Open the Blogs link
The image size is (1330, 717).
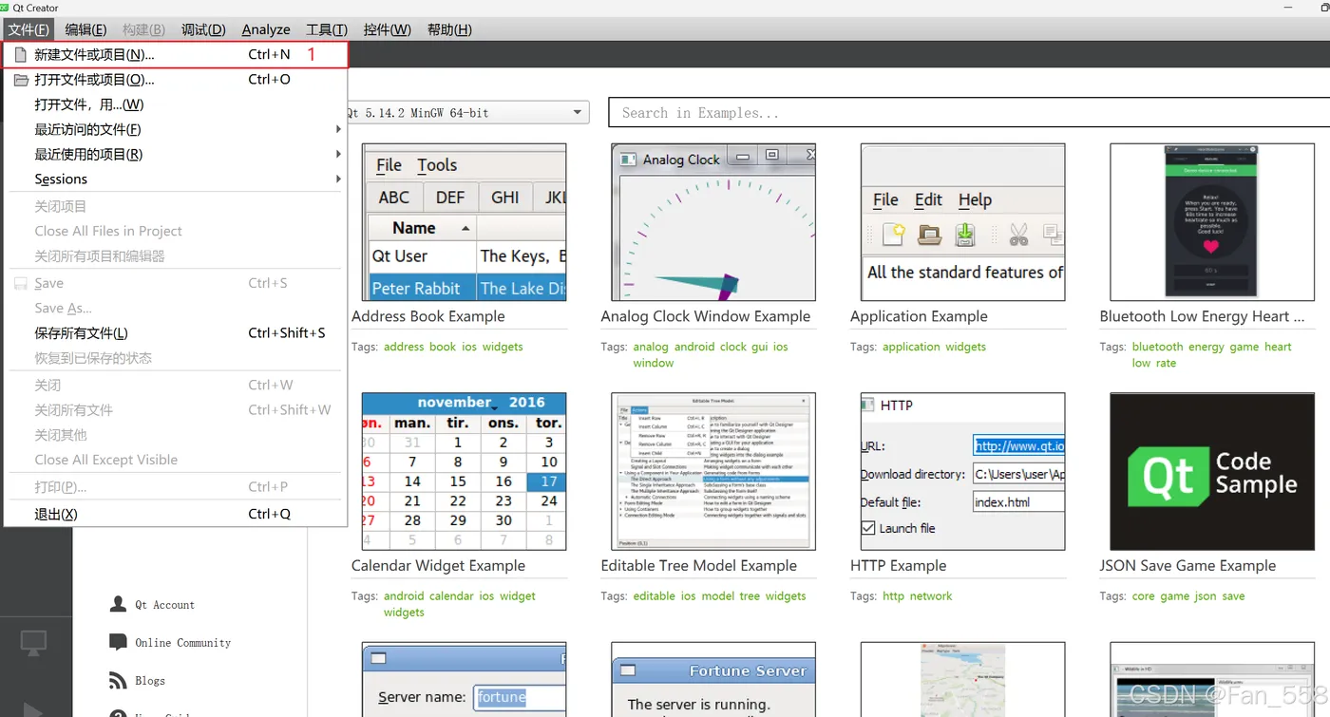150,681
